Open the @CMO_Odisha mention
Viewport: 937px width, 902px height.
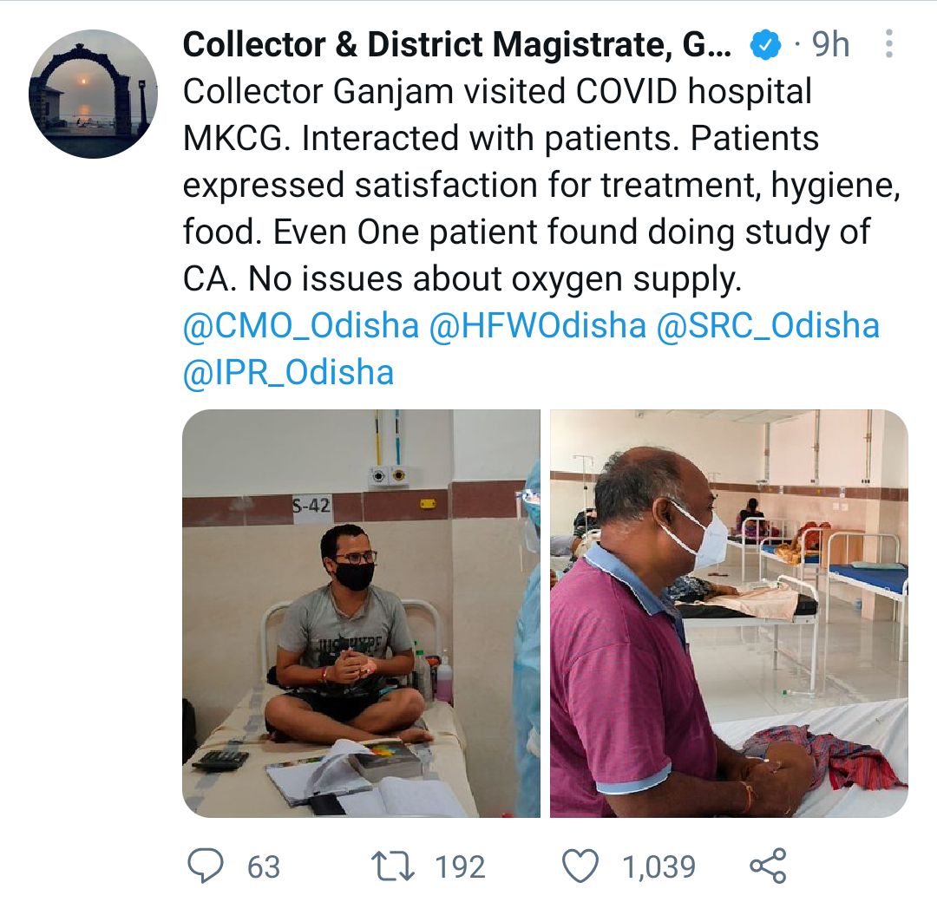click(300, 326)
